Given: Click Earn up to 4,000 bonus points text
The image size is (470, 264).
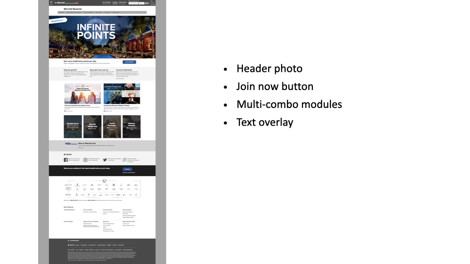Looking at the screenshot, I should [x=80, y=62].
